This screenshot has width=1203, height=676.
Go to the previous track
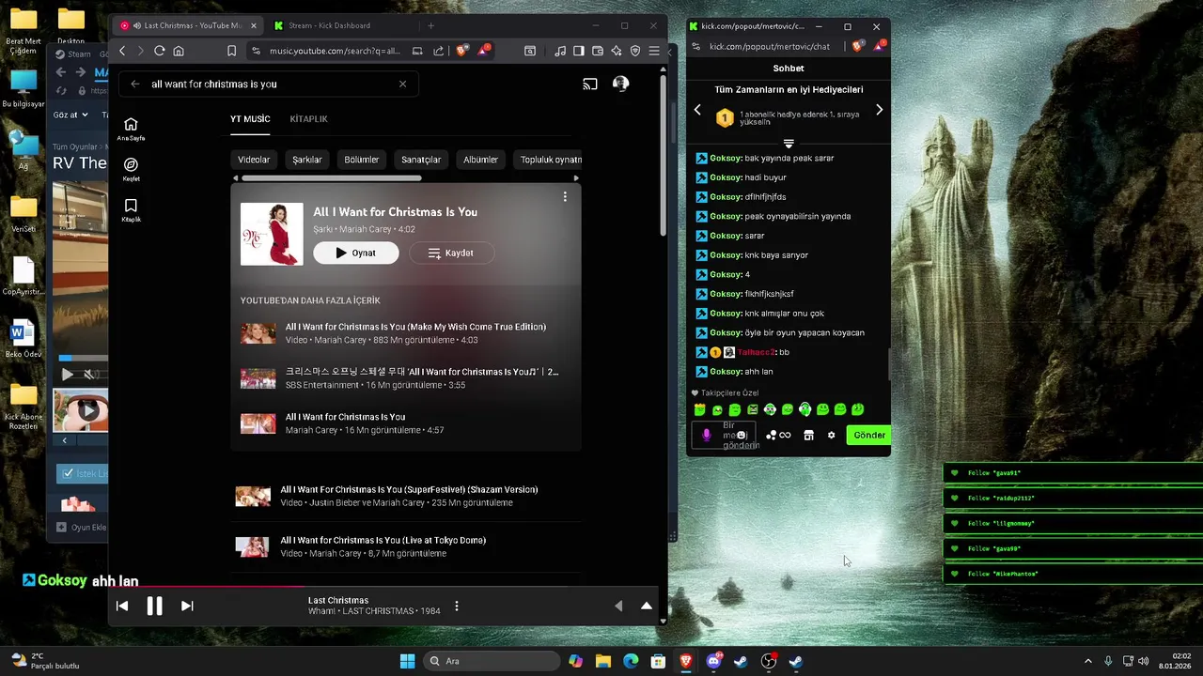pos(122,606)
